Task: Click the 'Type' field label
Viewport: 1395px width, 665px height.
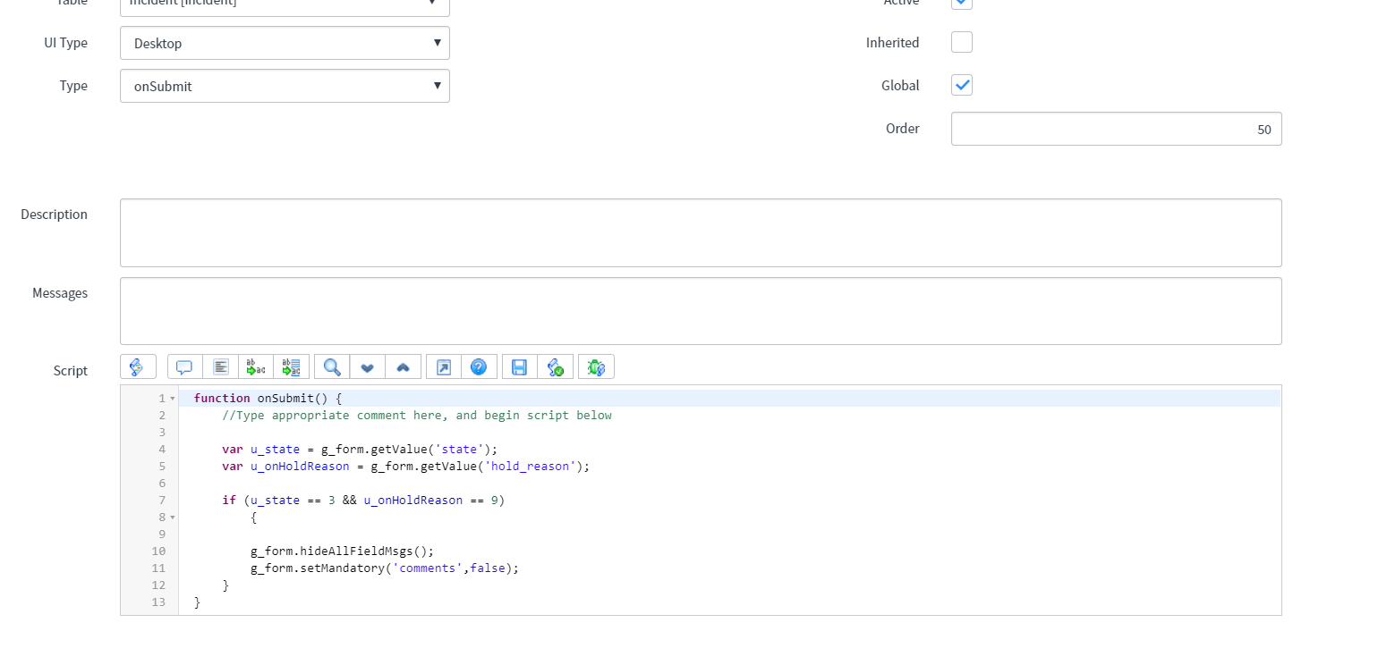Action: click(73, 86)
